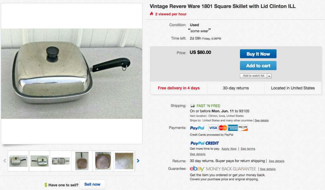
Task: Click the PayPal Credit logo
Action: pos(204,143)
